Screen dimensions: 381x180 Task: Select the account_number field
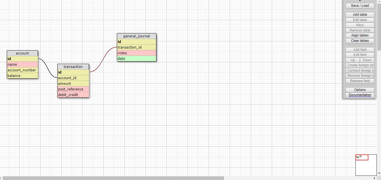click(22, 70)
